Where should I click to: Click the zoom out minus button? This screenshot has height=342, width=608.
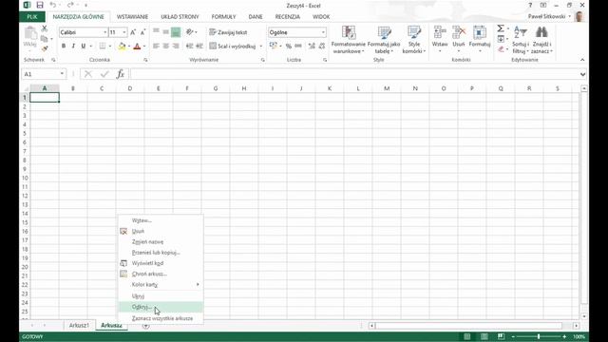coord(513,336)
